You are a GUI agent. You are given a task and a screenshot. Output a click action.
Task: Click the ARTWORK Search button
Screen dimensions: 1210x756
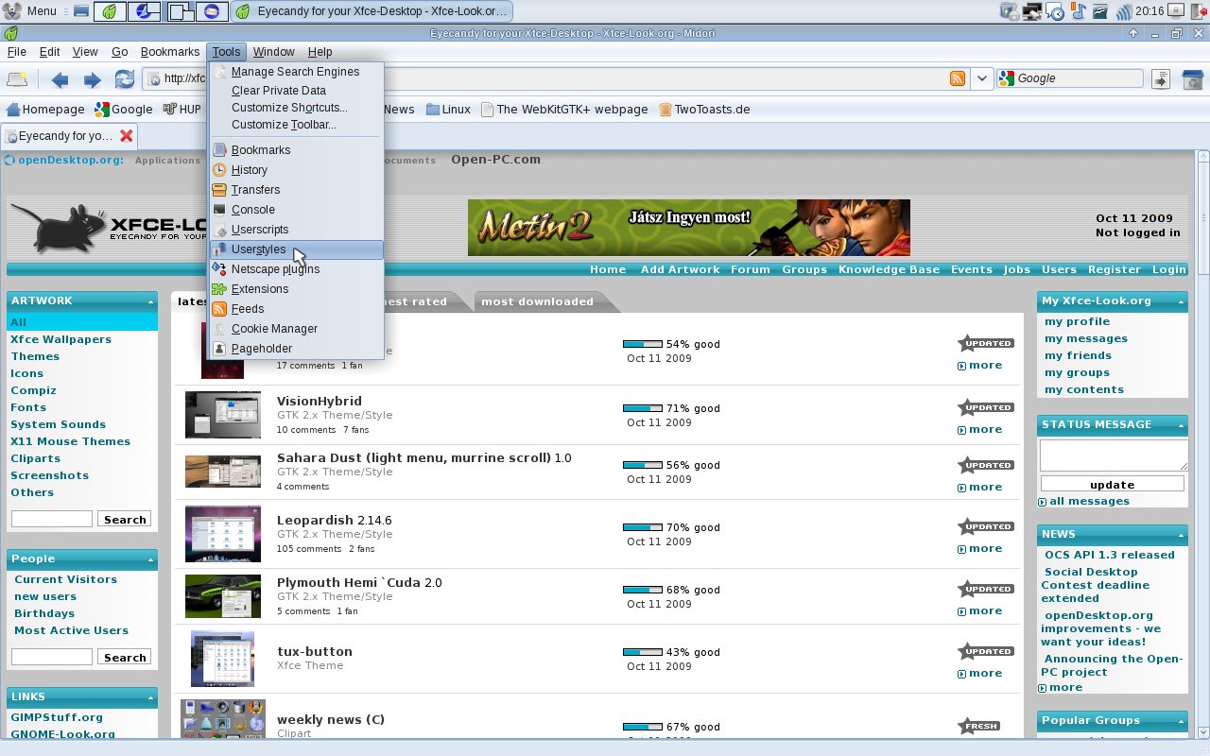(x=125, y=519)
